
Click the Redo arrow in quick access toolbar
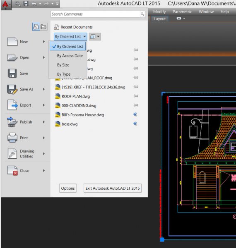tap(46, 4)
